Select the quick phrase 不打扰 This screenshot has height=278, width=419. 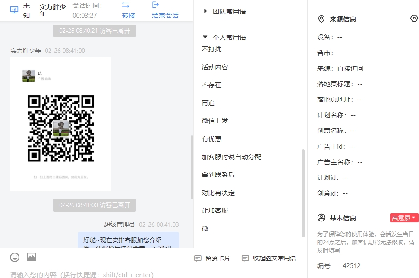(x=211, y=49)
